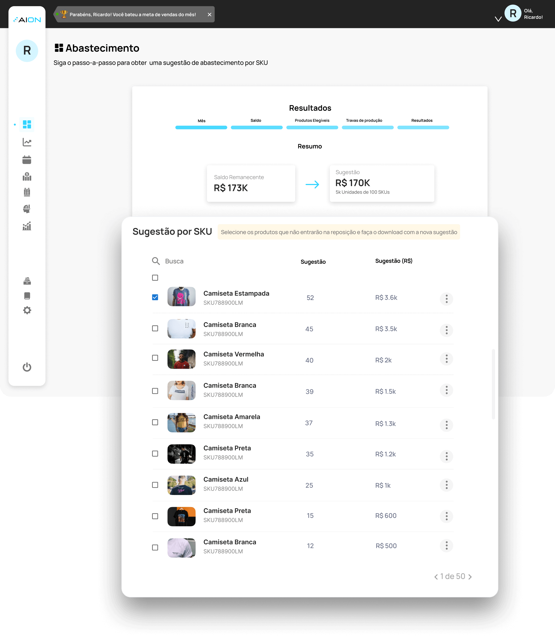
Task: Check the Camiseta Vermelha checkbox
Action: pyautogui.click(x=155, y=358)
